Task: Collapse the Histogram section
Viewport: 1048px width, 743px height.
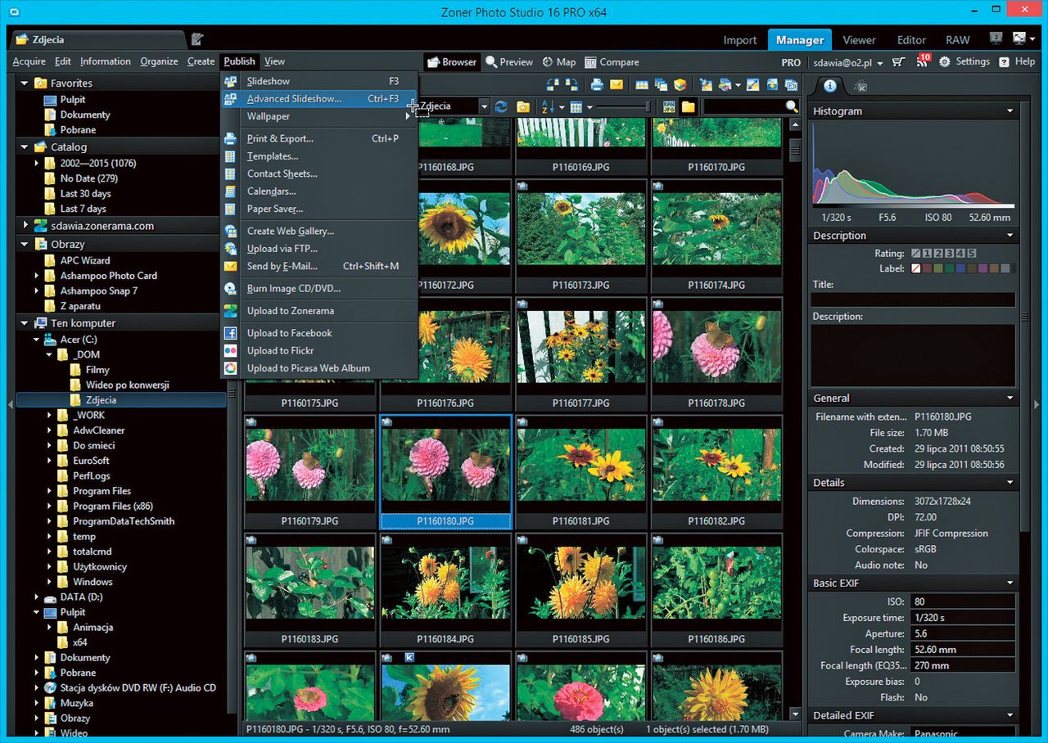Action: (x=1010, y=111)
